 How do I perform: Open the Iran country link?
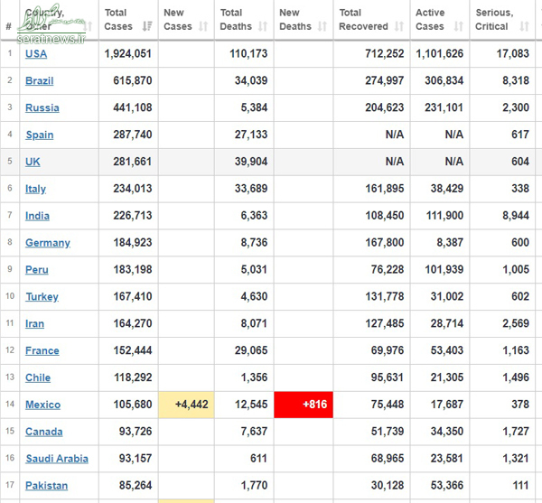(34, 323)
